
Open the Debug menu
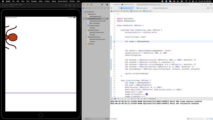click(54, 1)
